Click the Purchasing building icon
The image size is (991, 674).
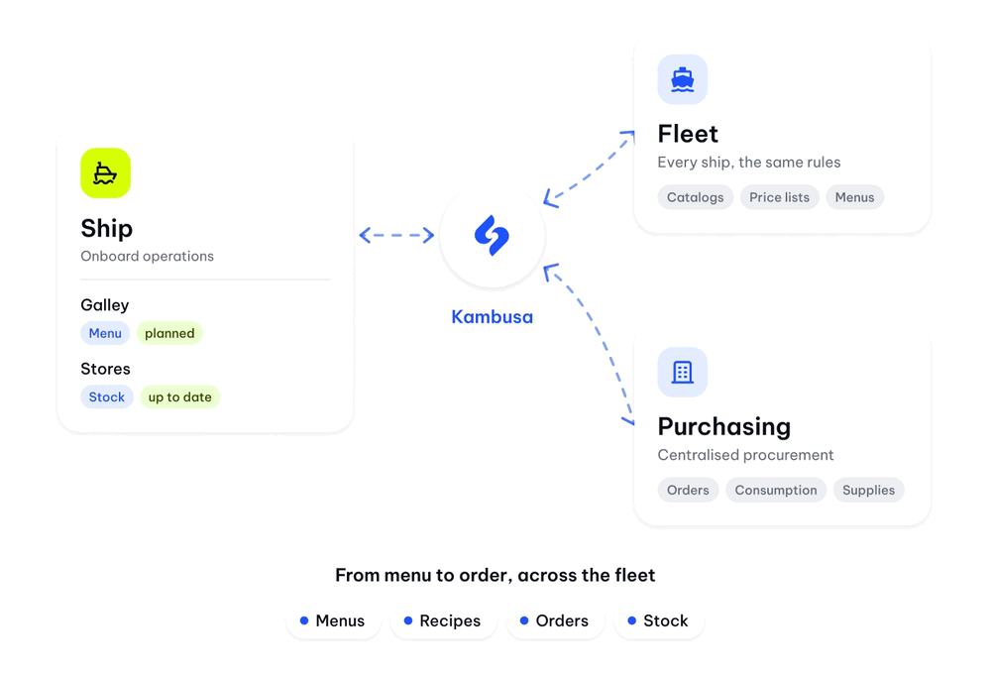click(x=682, y=373)
